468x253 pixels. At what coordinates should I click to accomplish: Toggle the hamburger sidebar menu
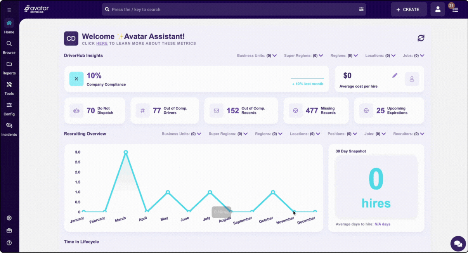[9, 10]
